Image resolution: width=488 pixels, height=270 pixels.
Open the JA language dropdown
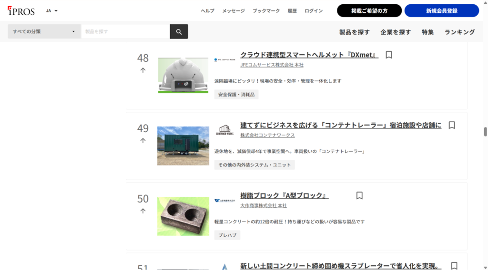pos(51,10)
